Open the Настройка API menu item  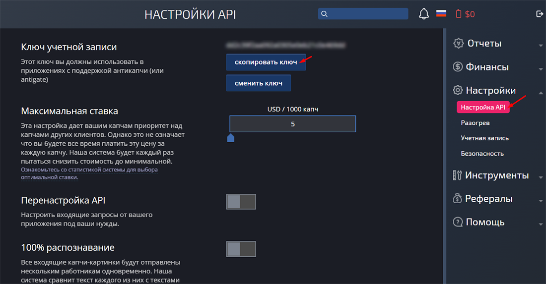[x=483, y=107]
